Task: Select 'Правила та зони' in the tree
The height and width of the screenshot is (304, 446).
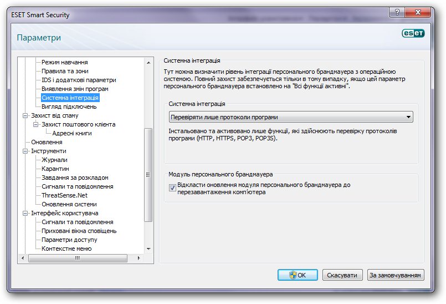Action: tap(65, 71)
